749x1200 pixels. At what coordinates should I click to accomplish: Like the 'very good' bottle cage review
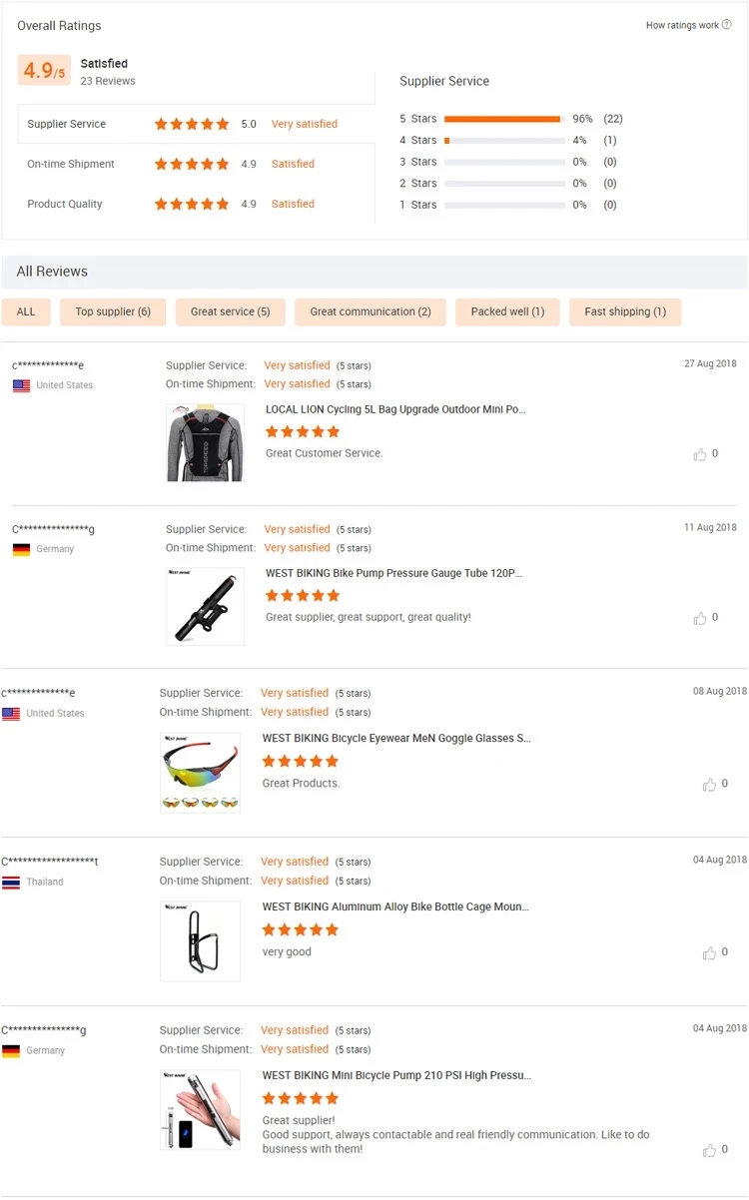tap(709, 953)
